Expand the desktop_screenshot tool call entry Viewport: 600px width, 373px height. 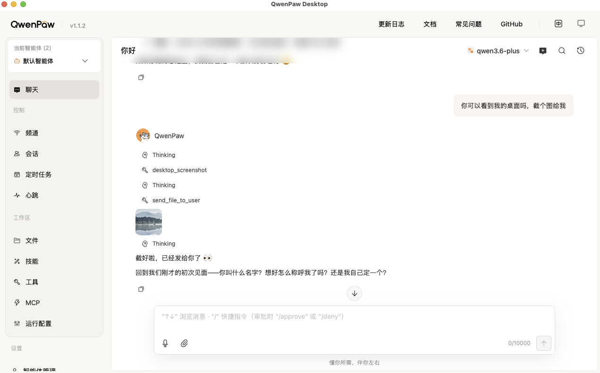coord(179,170)
